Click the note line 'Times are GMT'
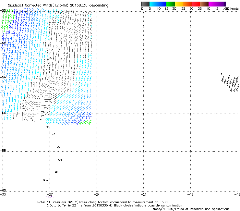Image resolution: width=240 pixels, height=211 pixels. point(62,202)
